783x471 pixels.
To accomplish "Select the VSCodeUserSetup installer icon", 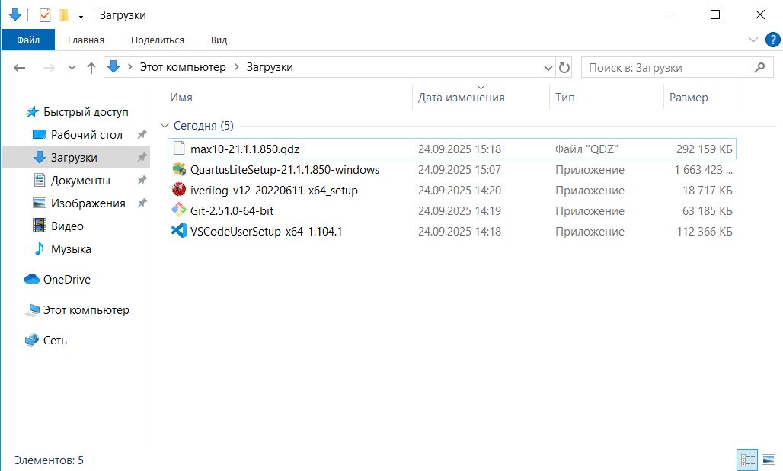I will (x=179, y=231).
